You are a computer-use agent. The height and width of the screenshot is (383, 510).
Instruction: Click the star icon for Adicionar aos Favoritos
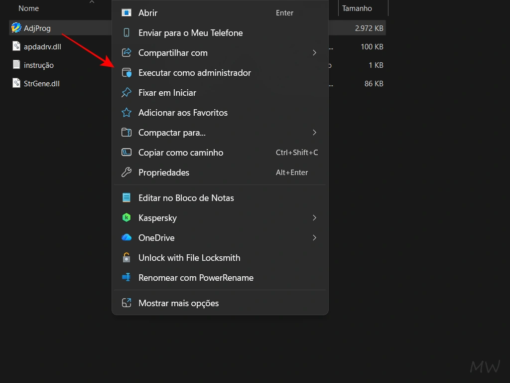(127, 113)
